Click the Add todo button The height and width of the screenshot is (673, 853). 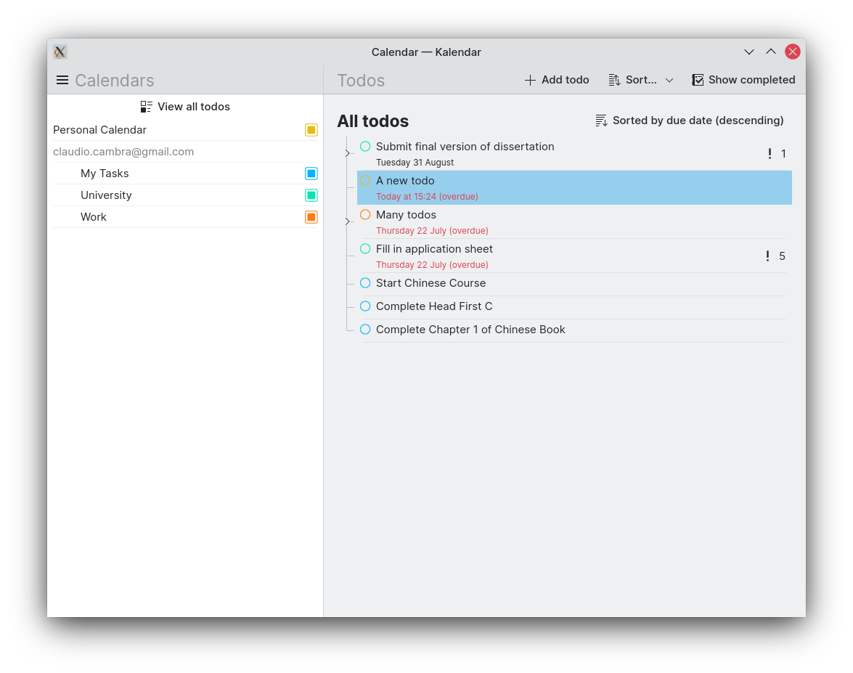[x=557, y=80]
